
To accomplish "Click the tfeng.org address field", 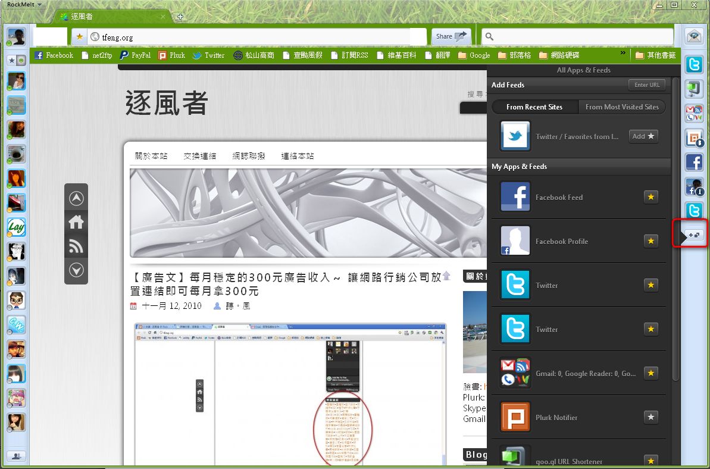I will [x=256, y=37].
